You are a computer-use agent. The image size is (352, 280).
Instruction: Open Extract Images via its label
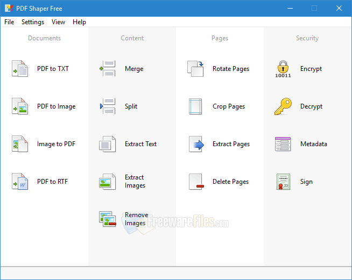pos(135,181)
